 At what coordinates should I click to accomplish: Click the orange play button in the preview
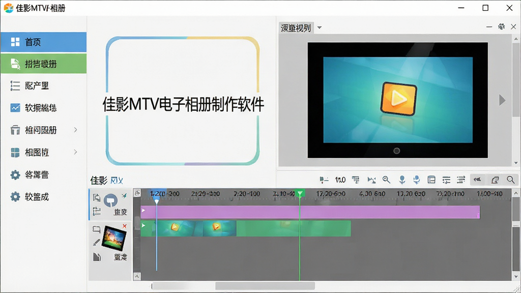tap(398, 99)
